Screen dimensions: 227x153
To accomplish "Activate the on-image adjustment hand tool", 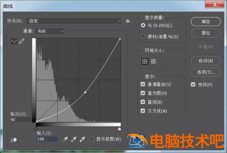I will pos(14,140).
